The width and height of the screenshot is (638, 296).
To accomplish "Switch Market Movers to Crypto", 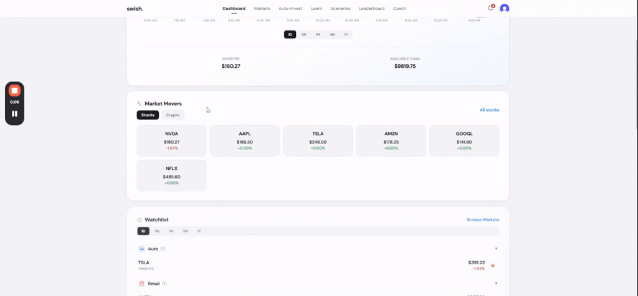I will point(173,115).
